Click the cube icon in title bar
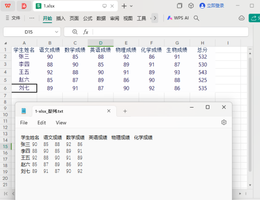260x200 pixels. click(x=191, y=6)
